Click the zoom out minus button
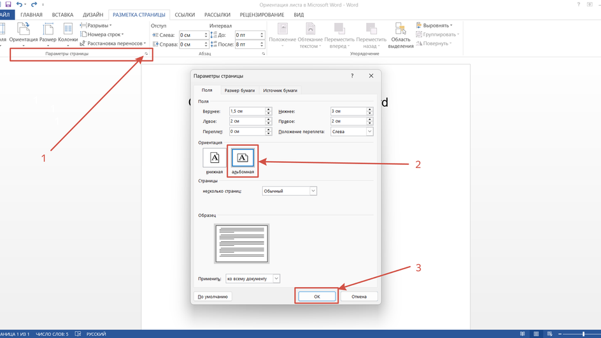This screenshot has width=601, height=338. (560, 334)
